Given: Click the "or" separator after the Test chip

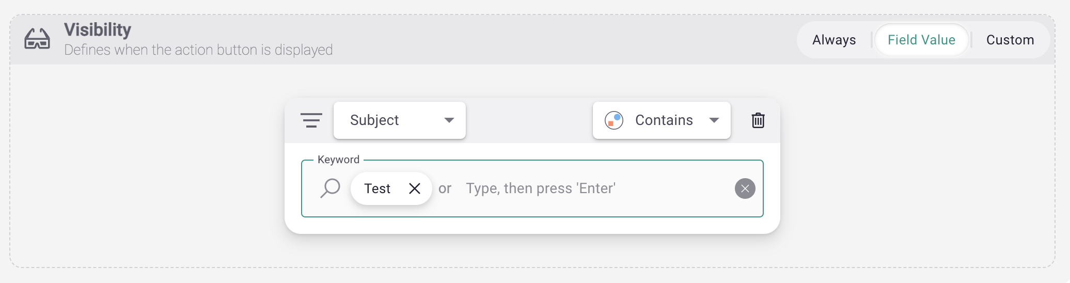Looking at the screenshot, I should coord(445,188).
